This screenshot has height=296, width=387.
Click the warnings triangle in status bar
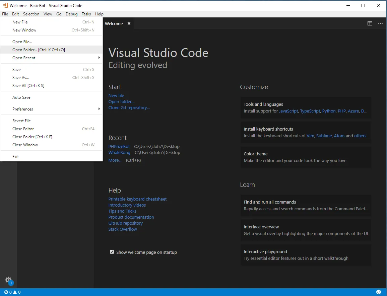tap(15, 292)
